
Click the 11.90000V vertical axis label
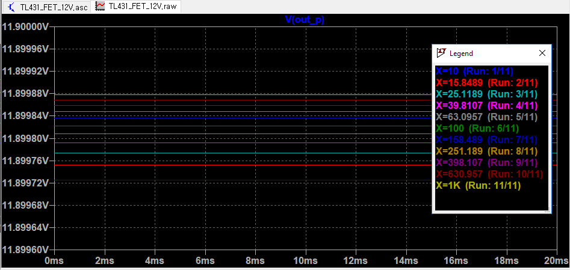click(25, 27)
